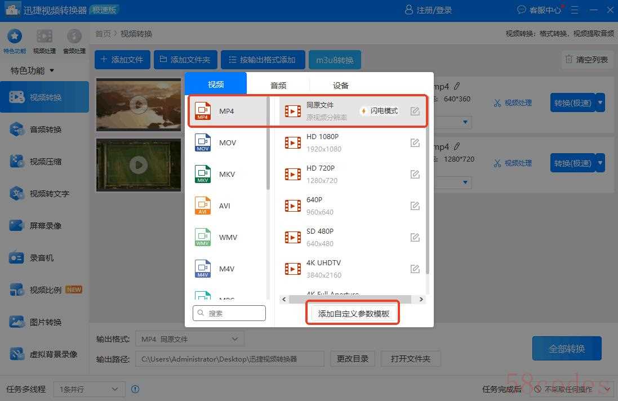Viewport: 618px width, 401px height.
Task: Switch to the 设备 tab
Action: [340, 85]
